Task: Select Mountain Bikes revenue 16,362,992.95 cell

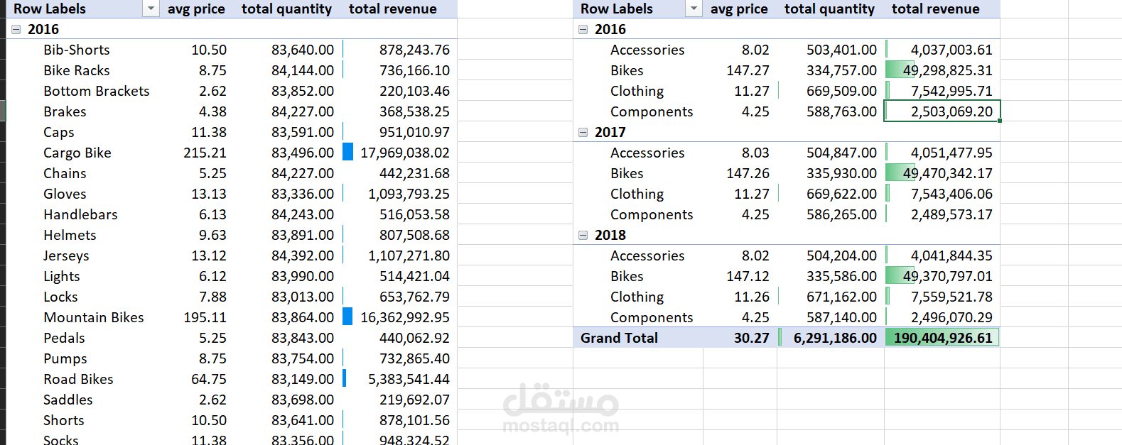Action: point(399,318)
